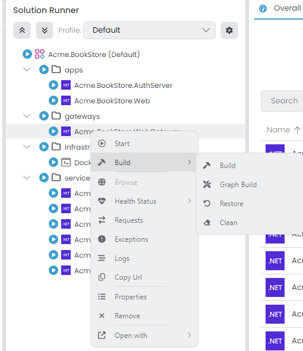Click the eraser Clean icon
Image resolution: width=303 pixels, height=351 pixels.
tap(207, 223)
